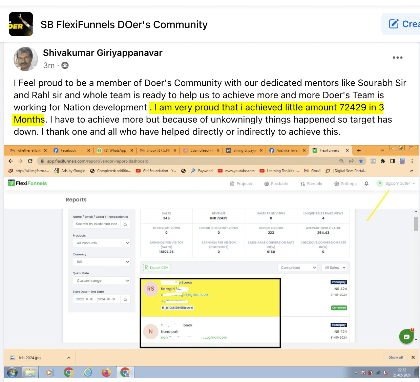Click Show all in the downloads bar
The width and height of the screenshot is (420, 382).
(395, 357)
